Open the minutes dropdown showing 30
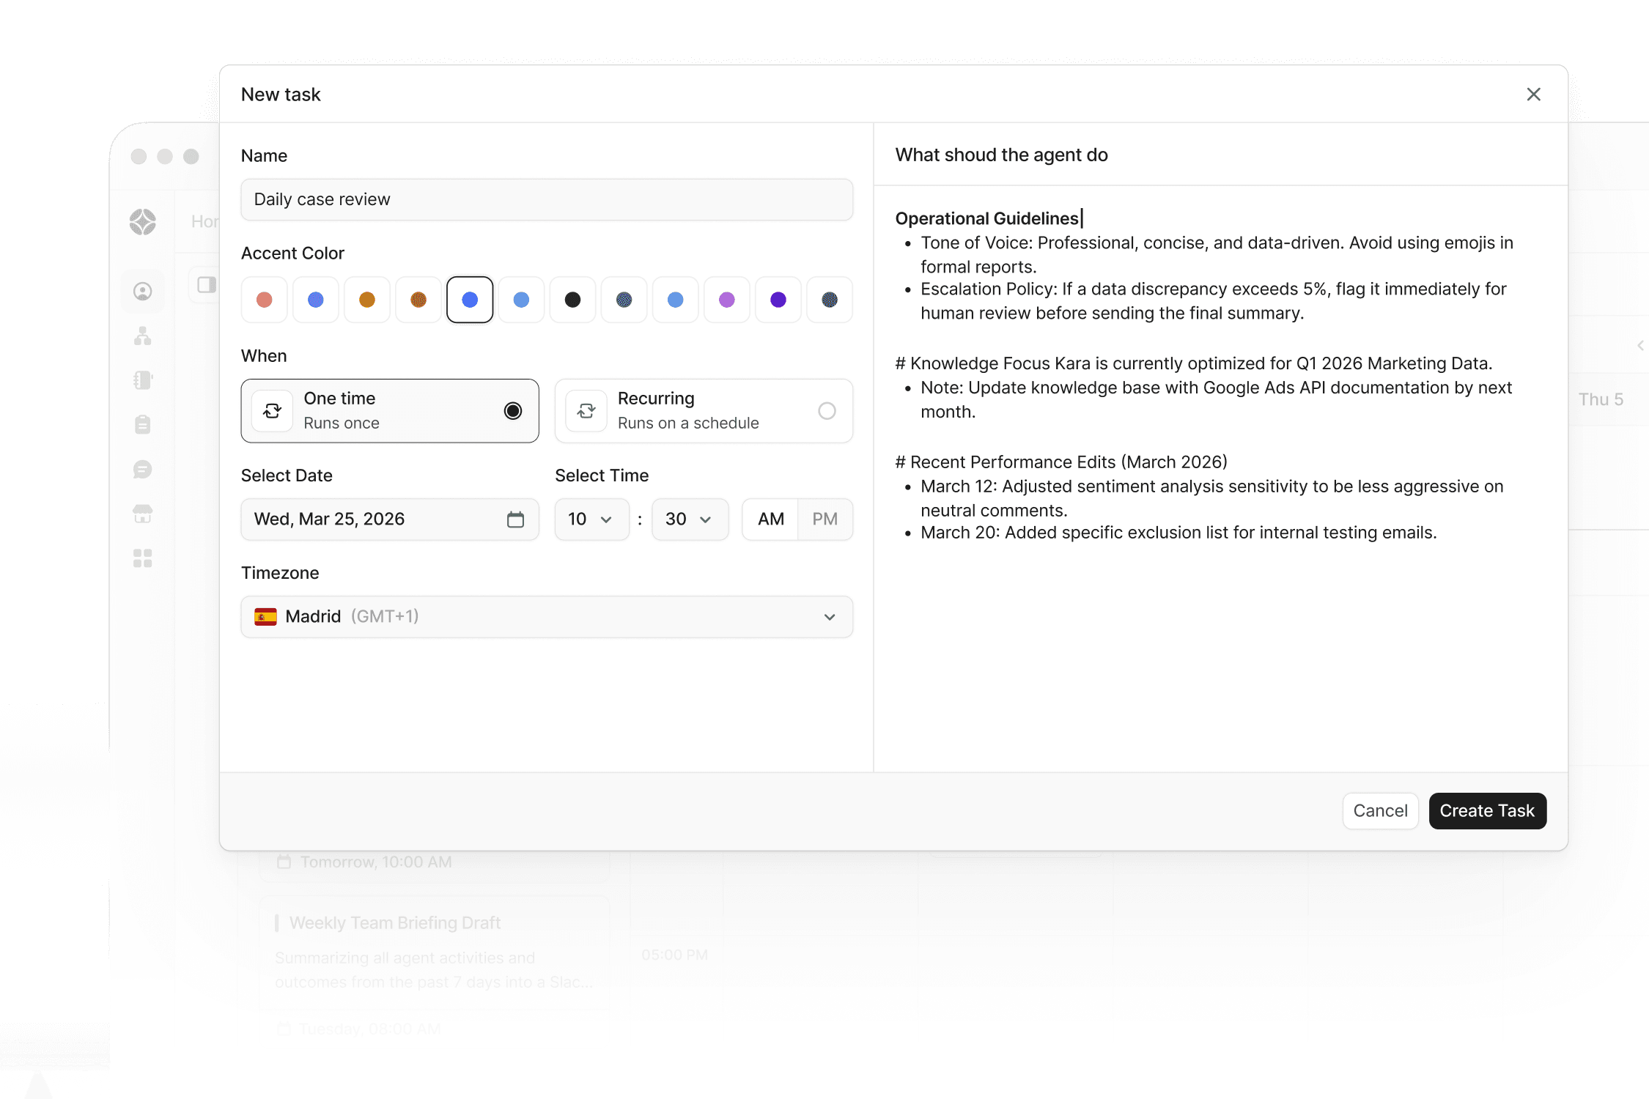This screenshot has width=1649, height=1099. click(690, 519)
